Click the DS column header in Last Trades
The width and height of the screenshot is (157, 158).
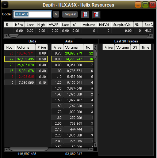click(135, 47)
